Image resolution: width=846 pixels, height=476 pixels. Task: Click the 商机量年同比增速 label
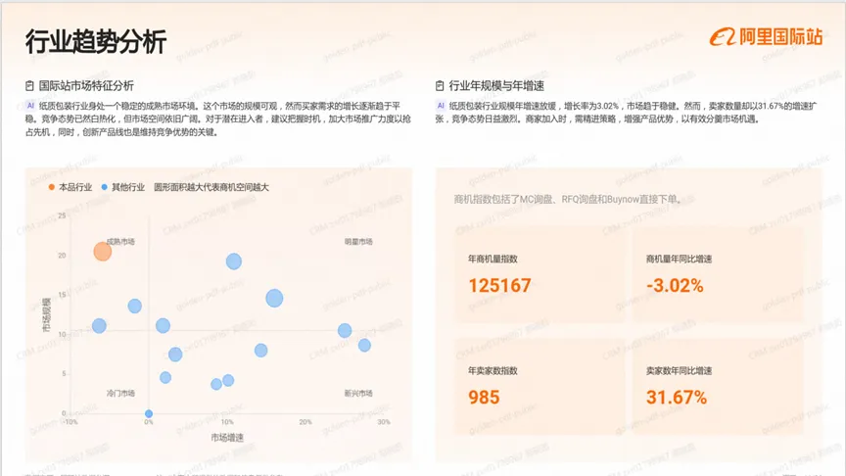coord(679,259)
